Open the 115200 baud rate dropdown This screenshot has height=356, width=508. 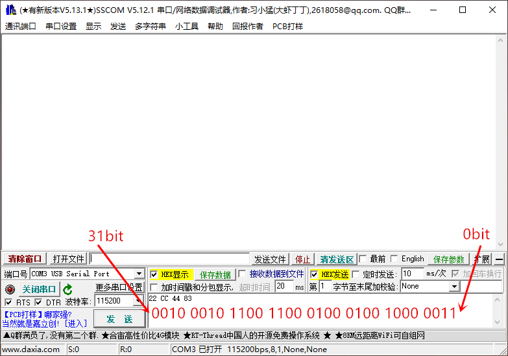[139, 301]
